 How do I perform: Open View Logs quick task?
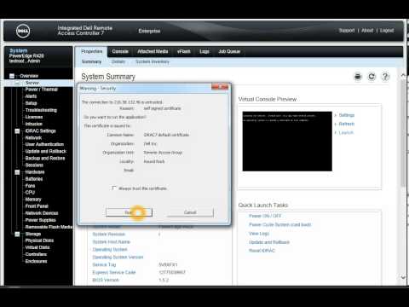[x=259, y=234]
